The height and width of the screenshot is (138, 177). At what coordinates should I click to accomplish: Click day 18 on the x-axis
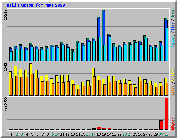(x=99, y=134)
